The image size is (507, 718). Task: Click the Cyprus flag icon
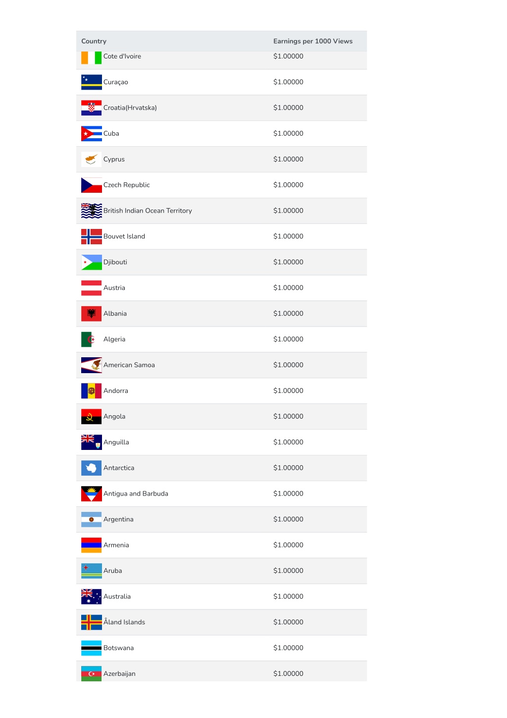pos(92,160)
